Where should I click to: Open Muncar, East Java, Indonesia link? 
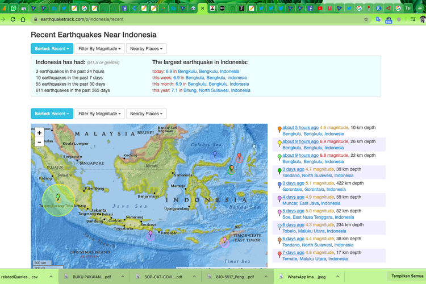[x=311, y=203]
